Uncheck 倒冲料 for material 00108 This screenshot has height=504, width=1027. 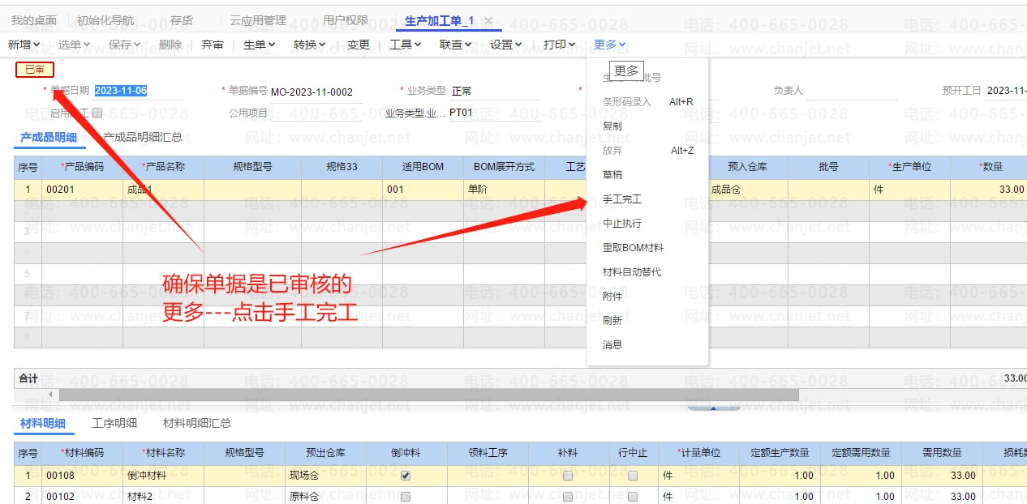pyautogui.click(x=406, y=476)
